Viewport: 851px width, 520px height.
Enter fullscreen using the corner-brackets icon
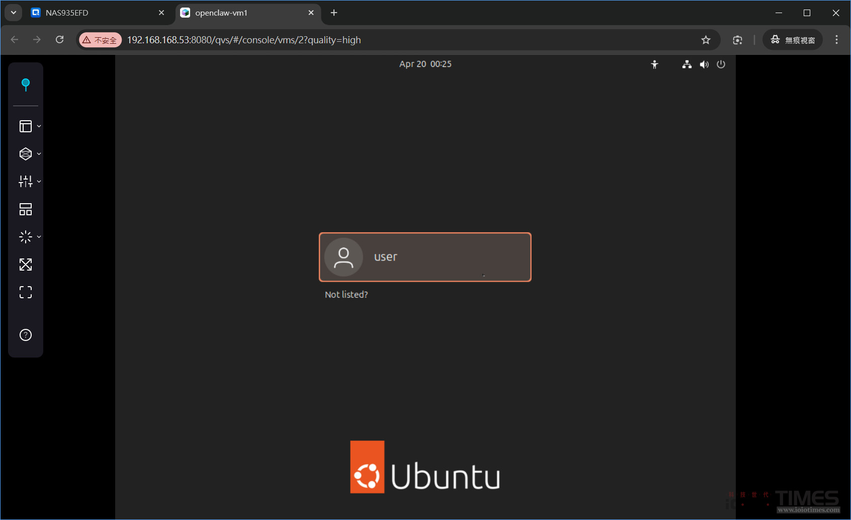pyautogui.click(x=26, y=292)
